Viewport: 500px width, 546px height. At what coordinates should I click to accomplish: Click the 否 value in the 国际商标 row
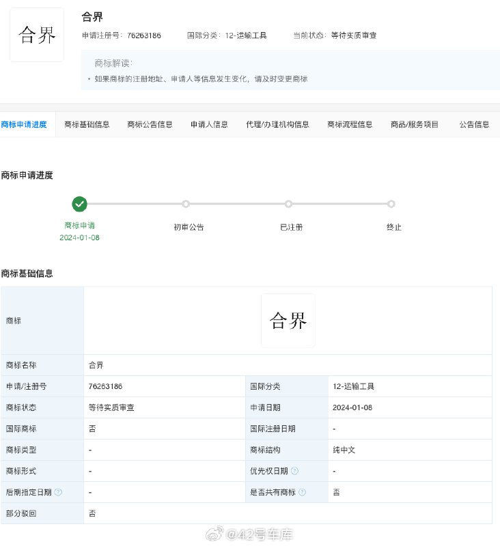92,429
